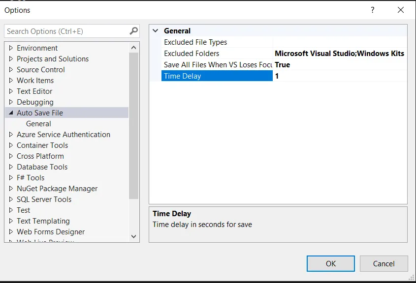Select Text Templating category
416x283 pixels.
[43, 221]
